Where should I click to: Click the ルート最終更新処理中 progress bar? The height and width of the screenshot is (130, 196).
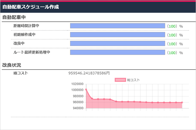coord(118,52)
